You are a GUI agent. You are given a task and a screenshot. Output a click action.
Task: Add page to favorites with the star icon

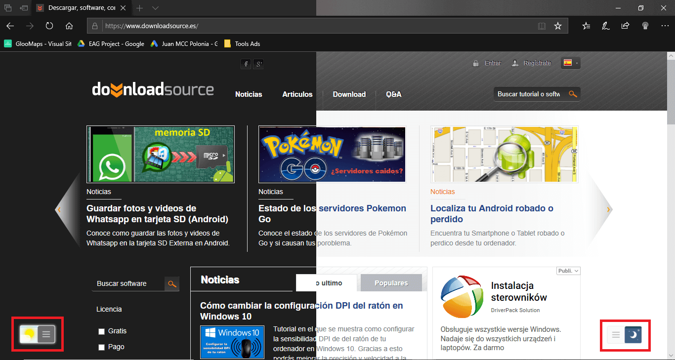558,26
